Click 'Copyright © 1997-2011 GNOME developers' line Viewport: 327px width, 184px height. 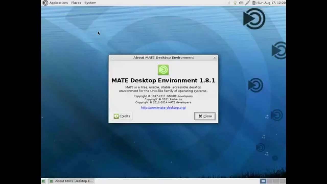[x=163, y=96]
